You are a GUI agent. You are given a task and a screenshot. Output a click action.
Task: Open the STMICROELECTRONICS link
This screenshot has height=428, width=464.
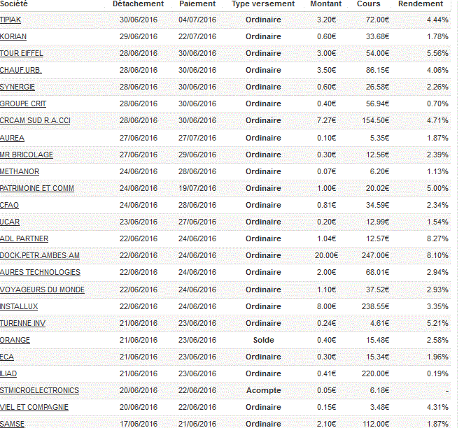[x=39, y=391]
